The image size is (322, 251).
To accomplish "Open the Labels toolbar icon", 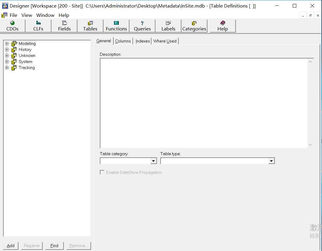I will (168, 26).
